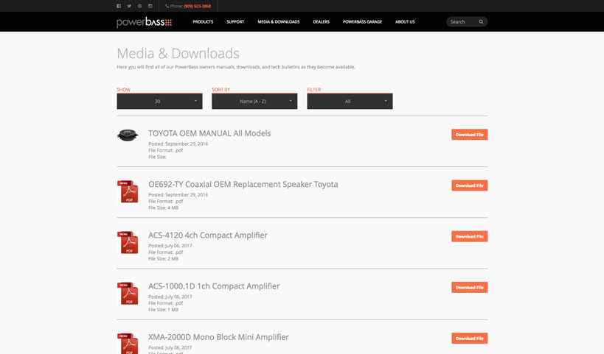Image resolution: width=604 pixels, height=354 pixels.
Task: Click PDF icon for ACS-4120 4ch Amplifier
Action: coord(128,243)
